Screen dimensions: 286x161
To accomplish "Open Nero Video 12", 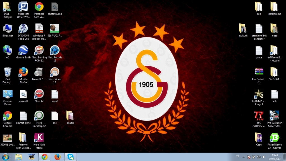I will 55,75.
